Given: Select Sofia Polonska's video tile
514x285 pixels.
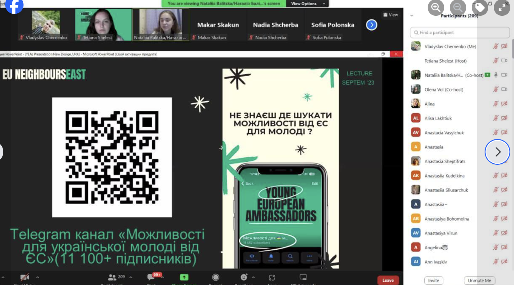Looking at the screenshot, I should click(333, 25).
